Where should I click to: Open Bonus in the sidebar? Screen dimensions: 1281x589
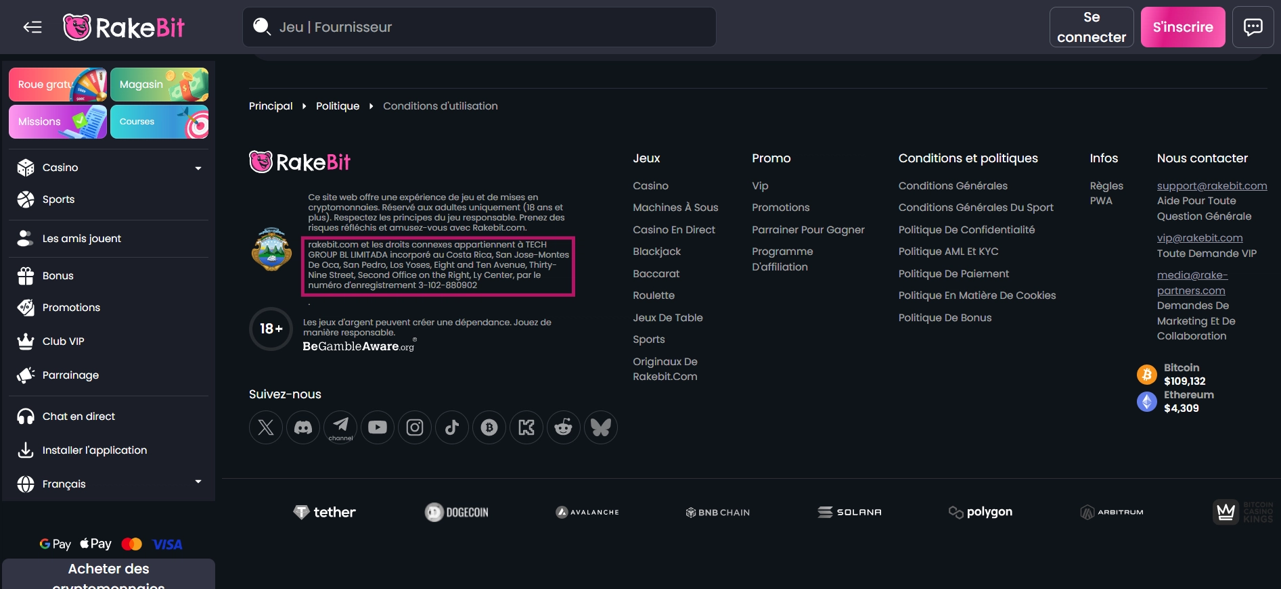point(109,276)
